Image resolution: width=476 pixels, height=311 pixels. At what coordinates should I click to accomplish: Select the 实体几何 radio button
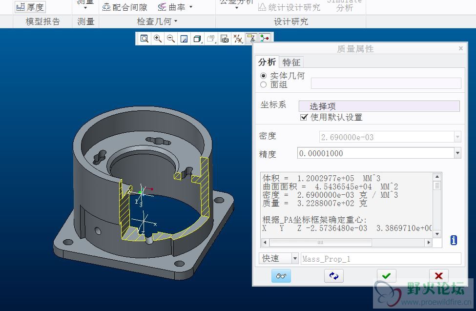(263, 75)
